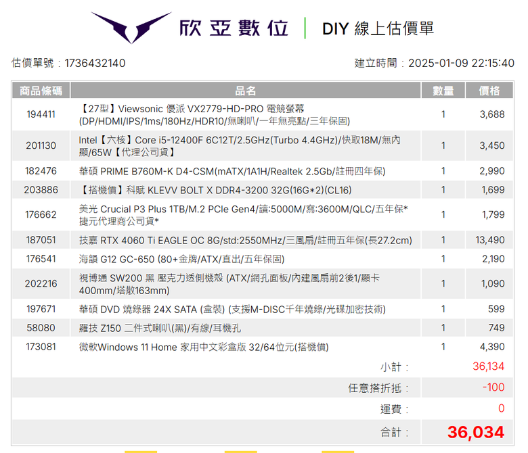Click the 數量 column header

tap(443, 91)
